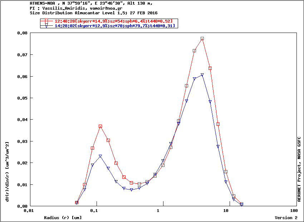Click the 0.06 y-axis label
Screen dimensions: 304x222
tap(22, 77)
